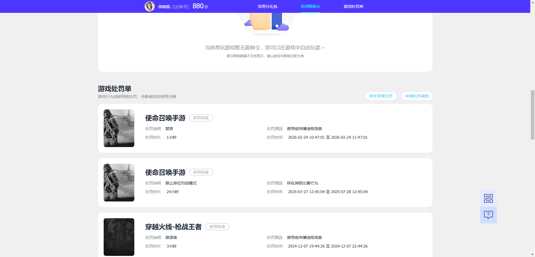Switch to 信用限制令 tab

(x=310, y=6)
